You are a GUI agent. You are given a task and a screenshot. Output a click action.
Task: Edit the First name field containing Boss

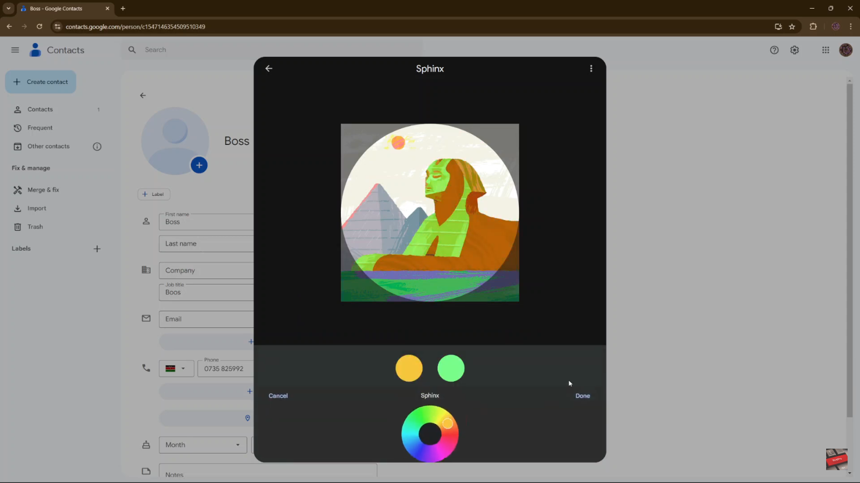tap(206, 222)
